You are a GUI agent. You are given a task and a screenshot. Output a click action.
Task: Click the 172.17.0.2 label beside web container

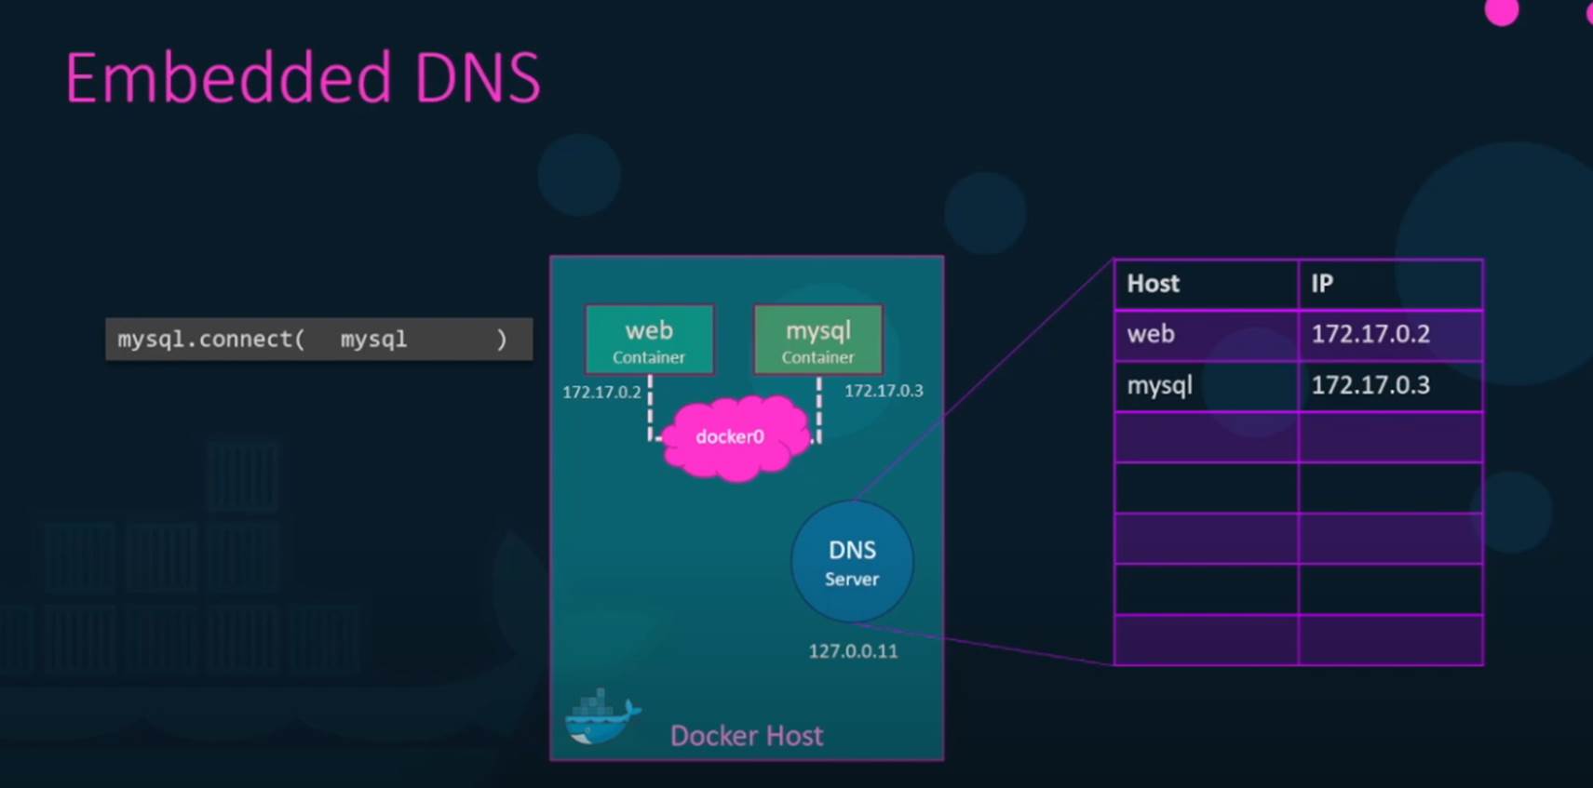point(601,393)
